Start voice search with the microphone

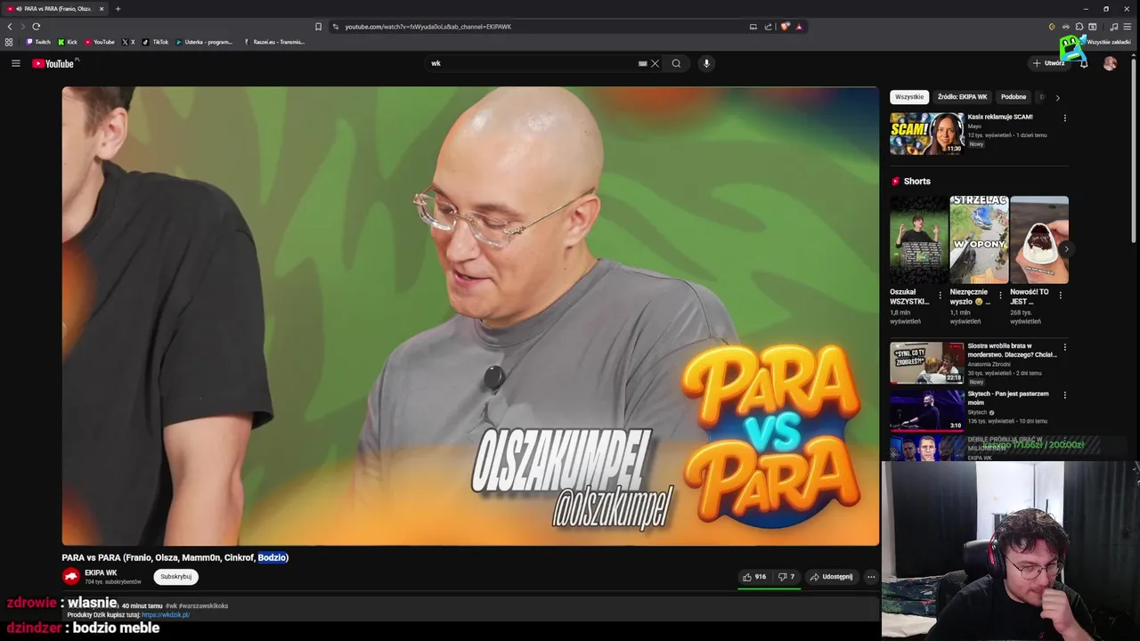tap(706, 63)
